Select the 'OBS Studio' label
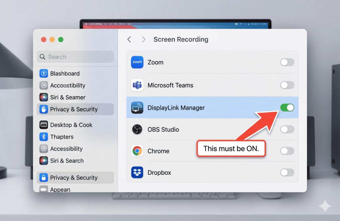This screenshot has width=340, height=221. coord(163,129)
